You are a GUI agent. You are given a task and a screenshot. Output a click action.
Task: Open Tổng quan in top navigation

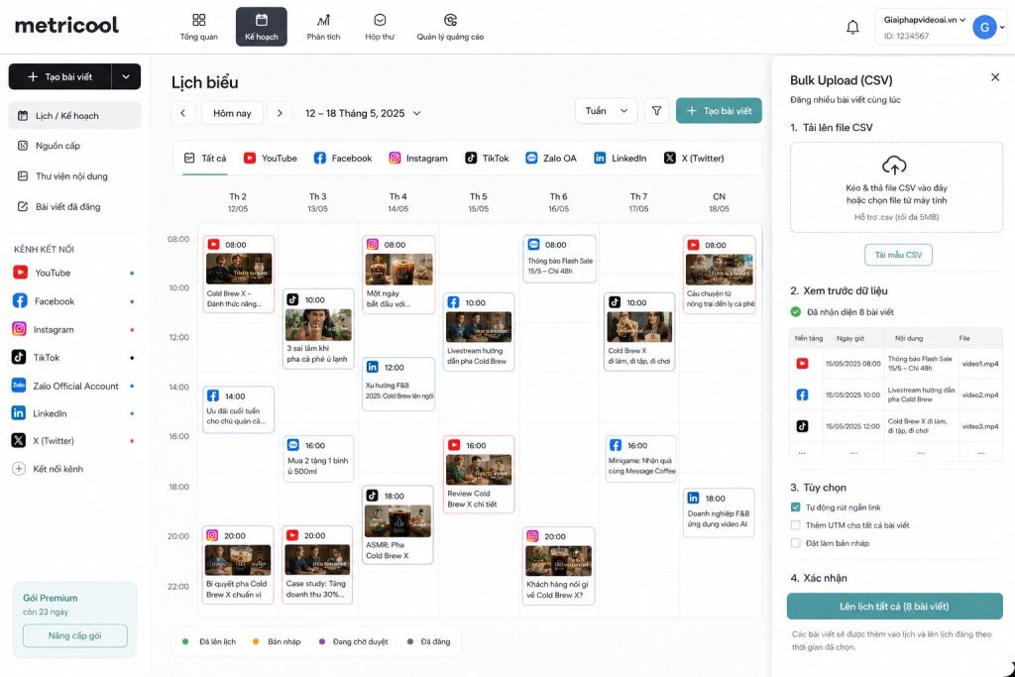tap(198, 27)
